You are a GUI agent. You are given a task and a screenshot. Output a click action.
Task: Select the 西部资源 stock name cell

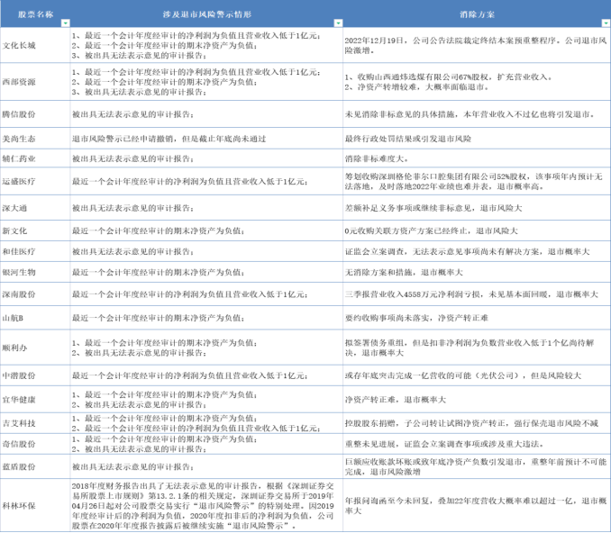[35, 82]
